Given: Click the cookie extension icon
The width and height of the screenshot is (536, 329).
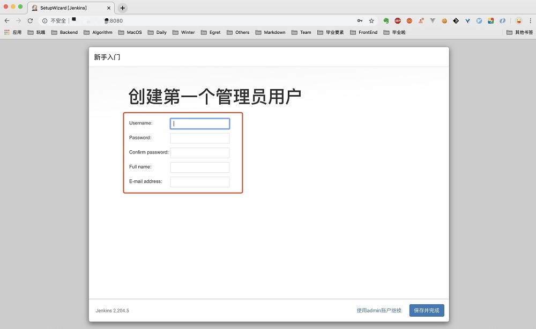Looking at the screenshot, I should coord(443,20).
